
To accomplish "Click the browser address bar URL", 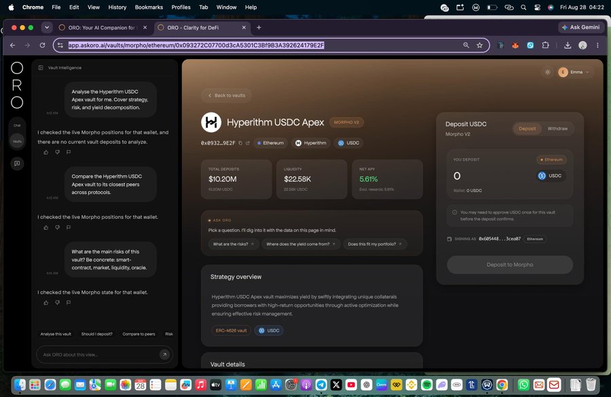I will pos(196,45).
